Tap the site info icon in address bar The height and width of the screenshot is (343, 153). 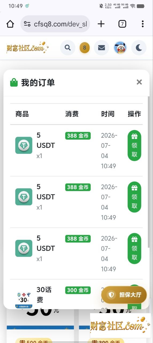click(27, 24)
